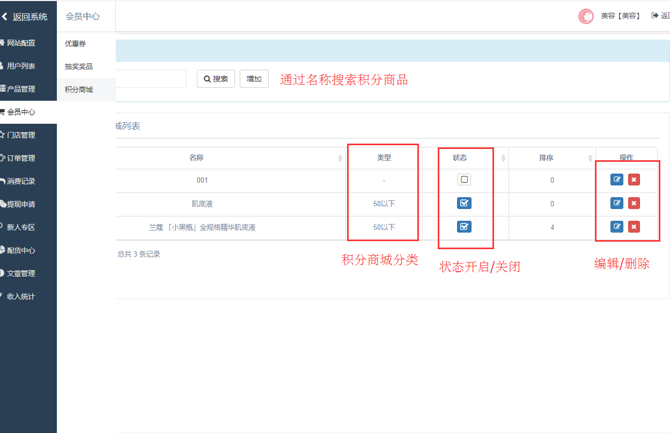670x433 pixels.
Task: Click the red delete icon for 肌底液
Action: [634, 203]
